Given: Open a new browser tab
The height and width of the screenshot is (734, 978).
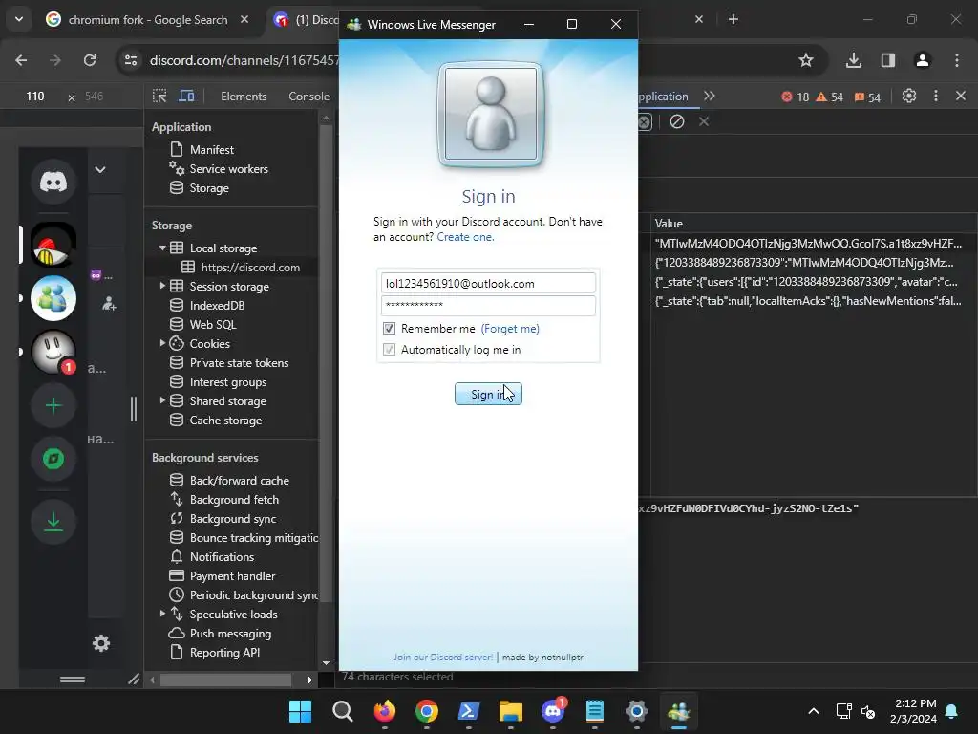Looking at the screenshot, I should [x=733, y=19].
